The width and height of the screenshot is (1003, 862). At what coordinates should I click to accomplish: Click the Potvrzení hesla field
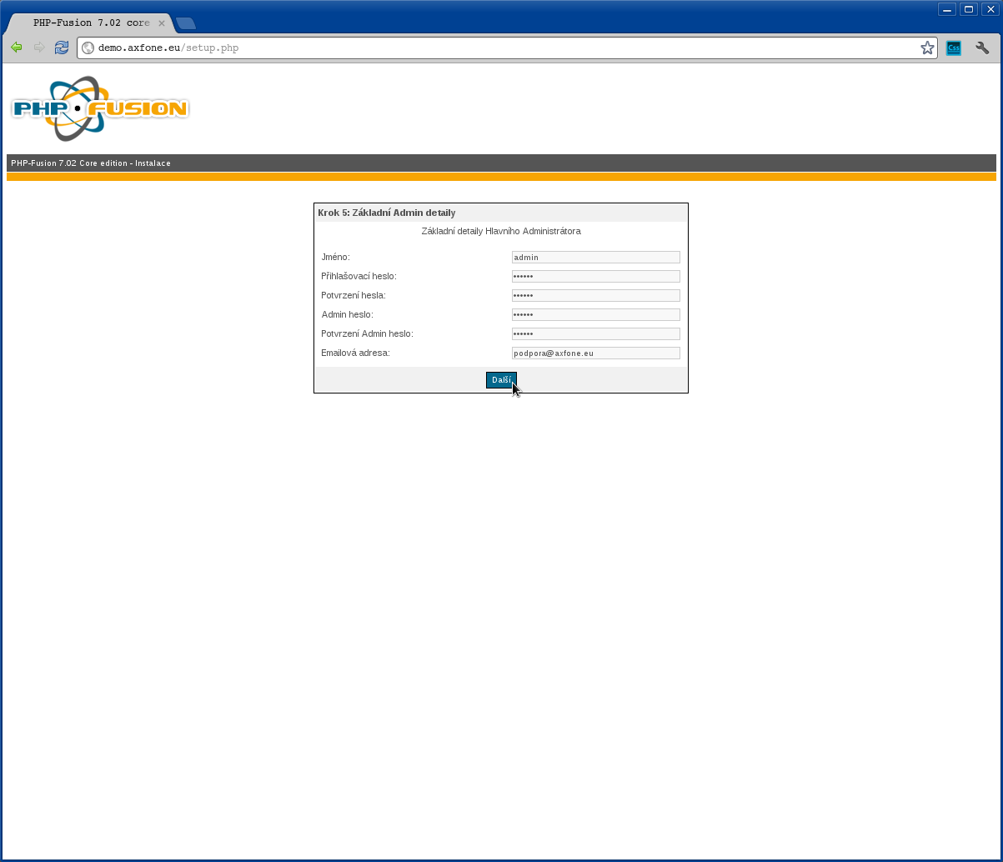point(595,296)
